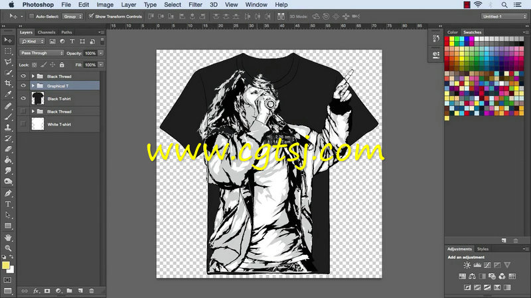
Task: Switch to the Paths tab
Action: [66, 32]
